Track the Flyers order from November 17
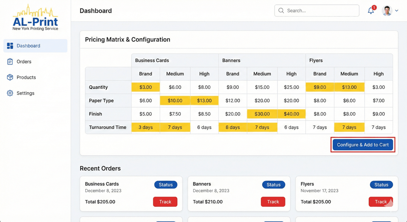Image resolution: width=407 pixels, height=222 pixels. click(x=381, y=202)
